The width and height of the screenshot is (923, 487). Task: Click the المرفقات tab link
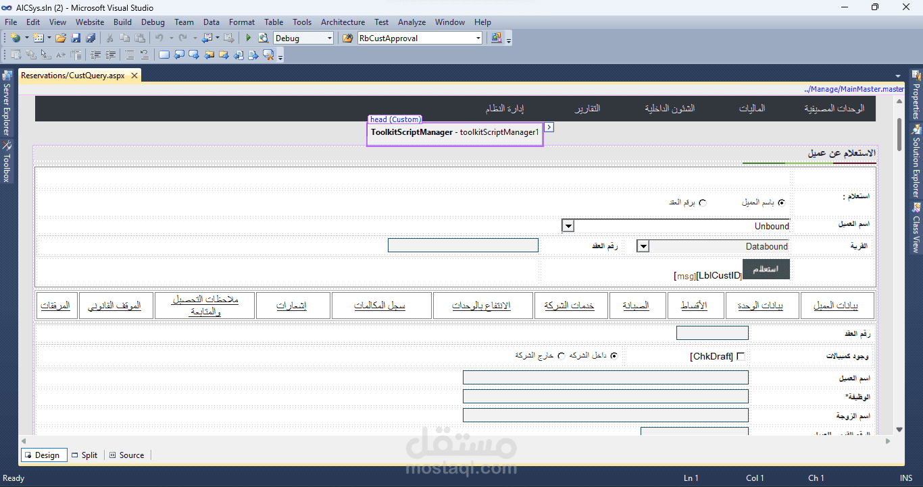tap(55, 306)
